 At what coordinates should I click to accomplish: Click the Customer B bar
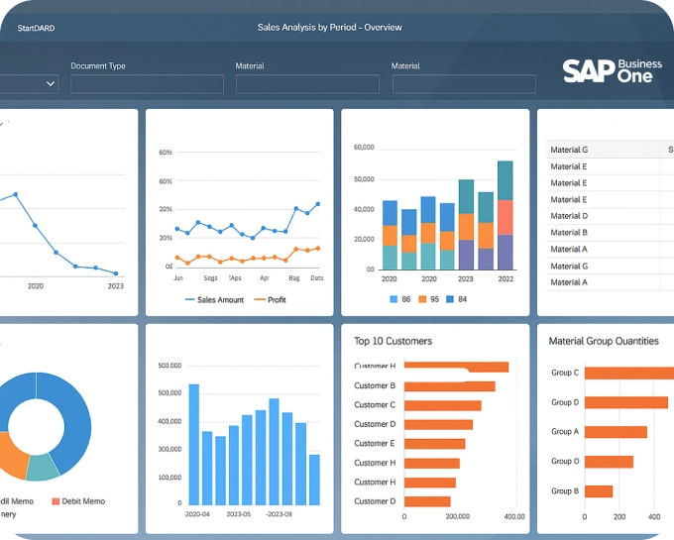(449, 386)
